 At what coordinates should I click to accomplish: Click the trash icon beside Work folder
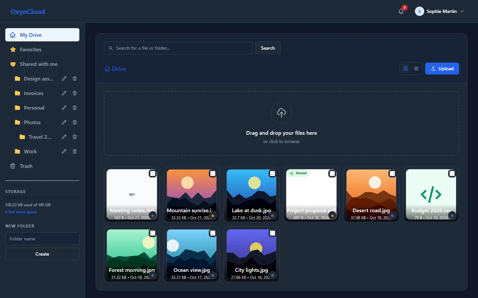pyautogui.click(x=75, y=151)
